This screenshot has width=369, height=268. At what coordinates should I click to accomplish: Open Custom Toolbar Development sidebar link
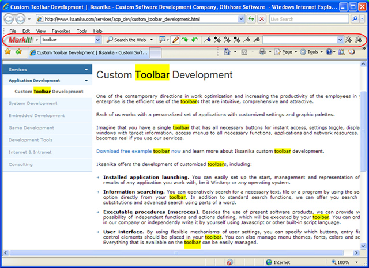(49, 91)
